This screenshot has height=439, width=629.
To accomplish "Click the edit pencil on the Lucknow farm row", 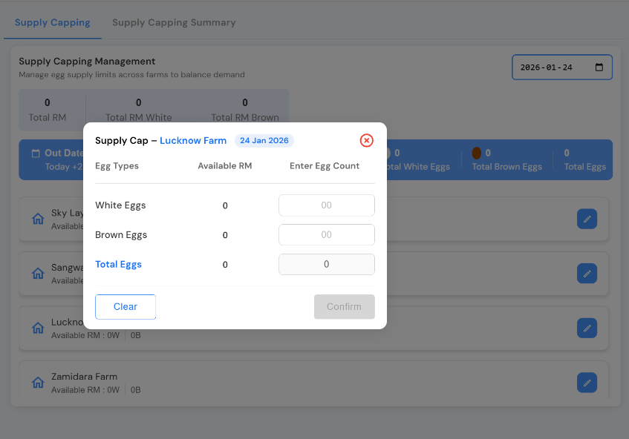I will [x=587, y=328].
